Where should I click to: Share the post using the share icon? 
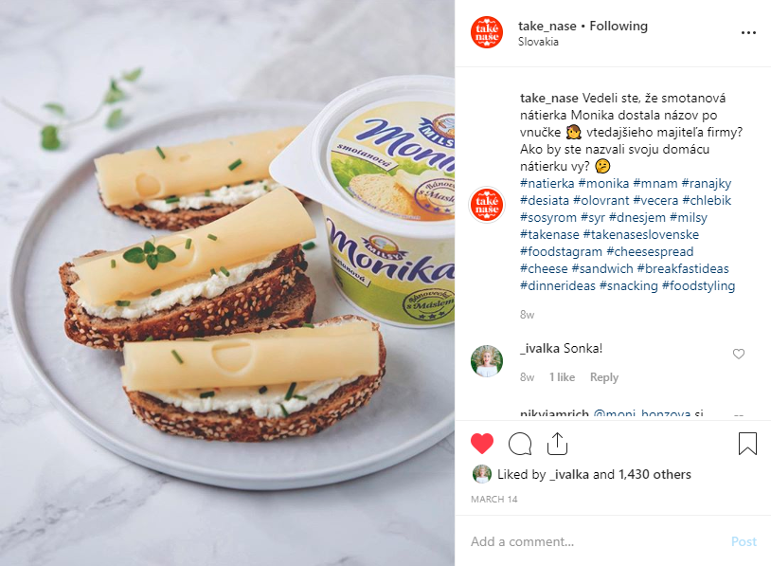pyautogui.click(x=557, y=444)
